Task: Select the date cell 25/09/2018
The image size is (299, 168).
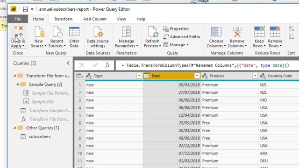Action: click(172, 123)
